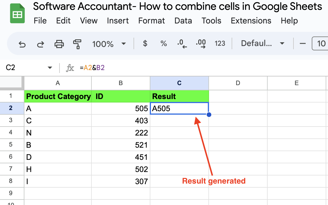The width and height of the screenshot is (328, 205).
Task: Open the Google Sheets home icon
Action: [17, 14]
